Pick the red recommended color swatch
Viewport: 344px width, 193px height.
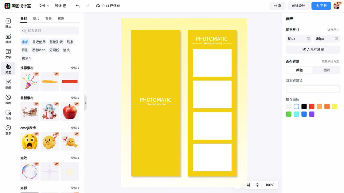point(312,107)
